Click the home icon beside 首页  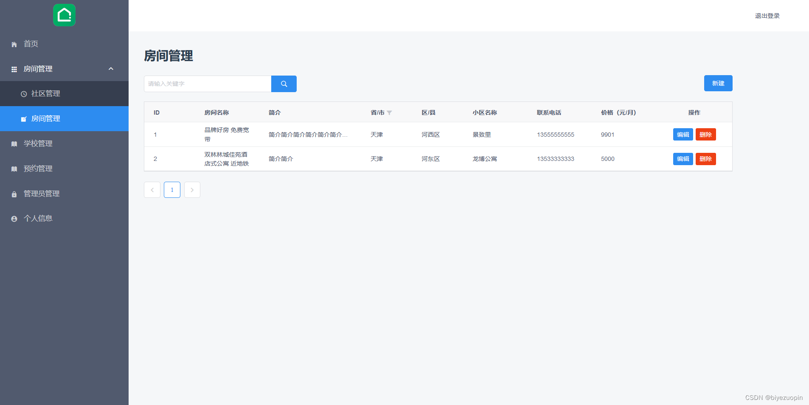pyautogui.click(x=14, y=44)
